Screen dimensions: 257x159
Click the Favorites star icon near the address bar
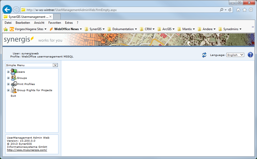coord(244,9)
